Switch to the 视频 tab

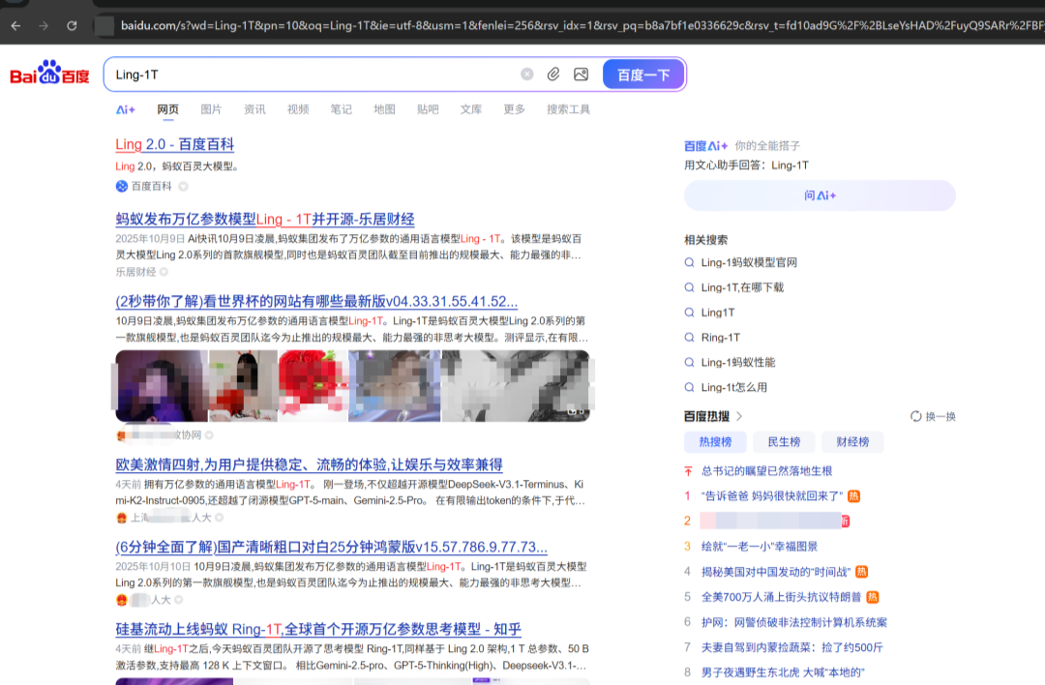tap(298, 109)
